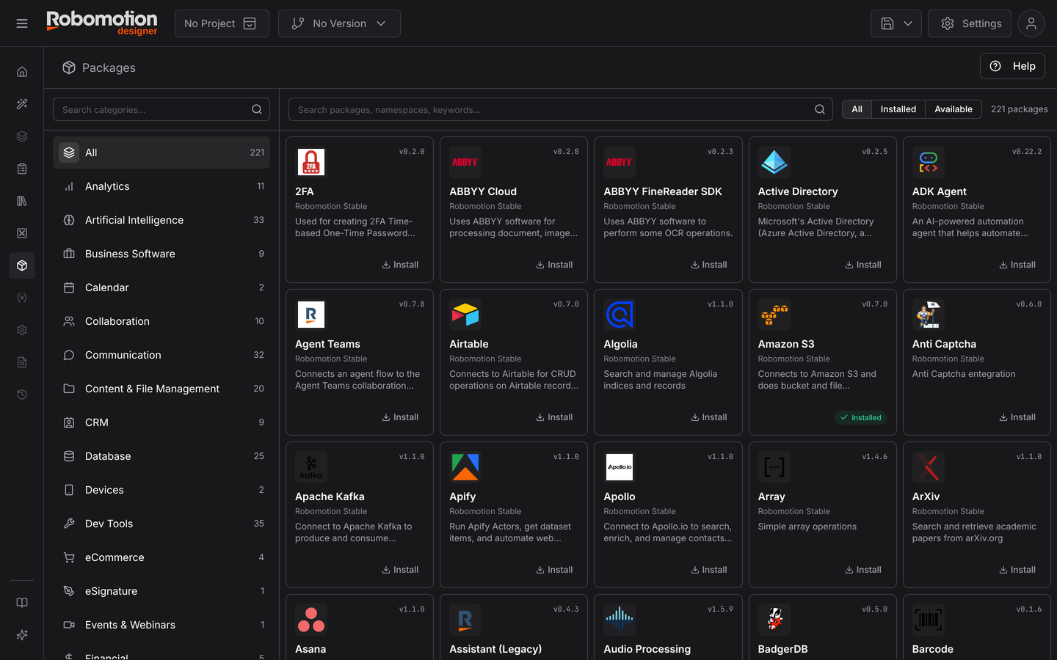Switch to the Installed filter tab
The width and height of the screenshot is (1057, 660).
tap(898, 109)
